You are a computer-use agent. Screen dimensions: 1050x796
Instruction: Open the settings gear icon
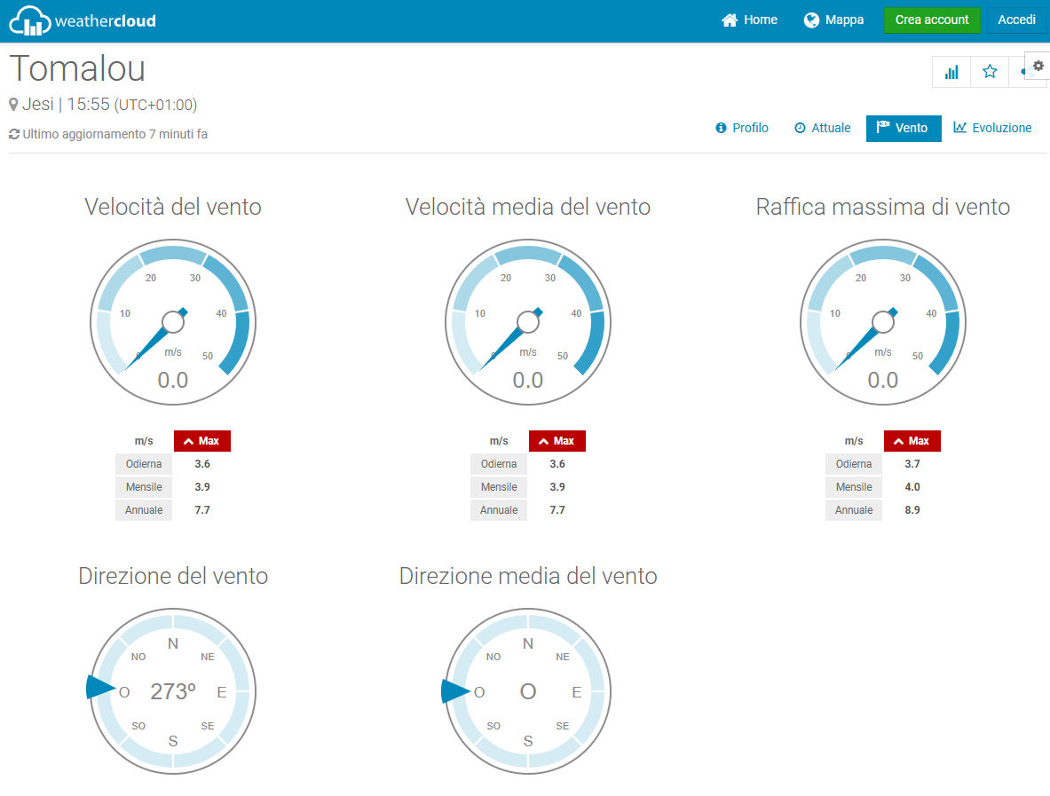tap(1038, 66)
